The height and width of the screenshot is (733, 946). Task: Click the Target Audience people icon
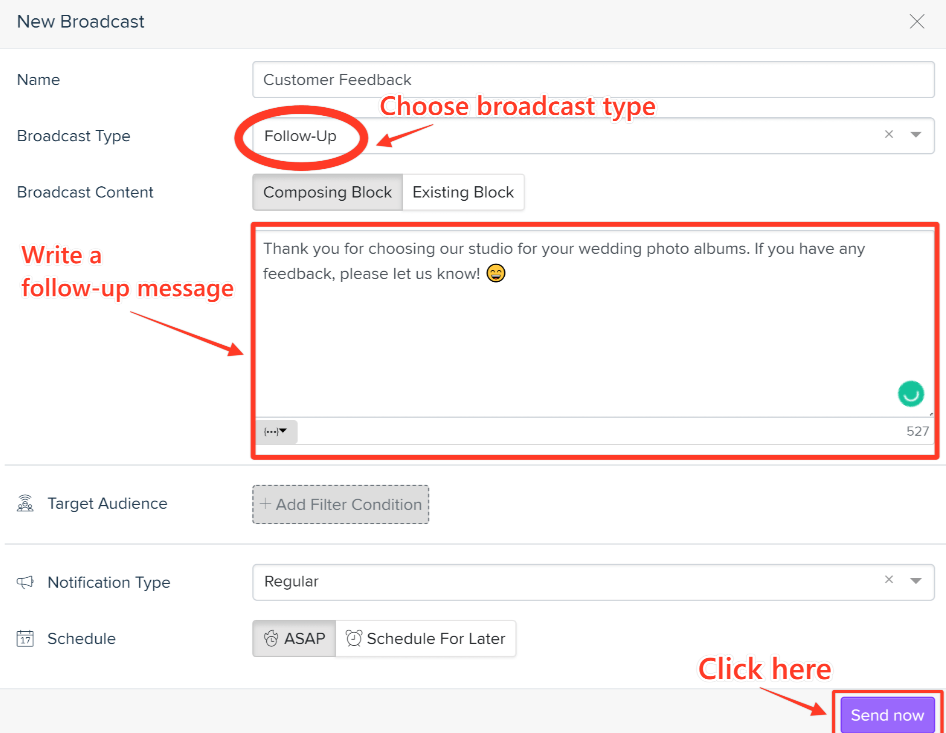point(25,503)
